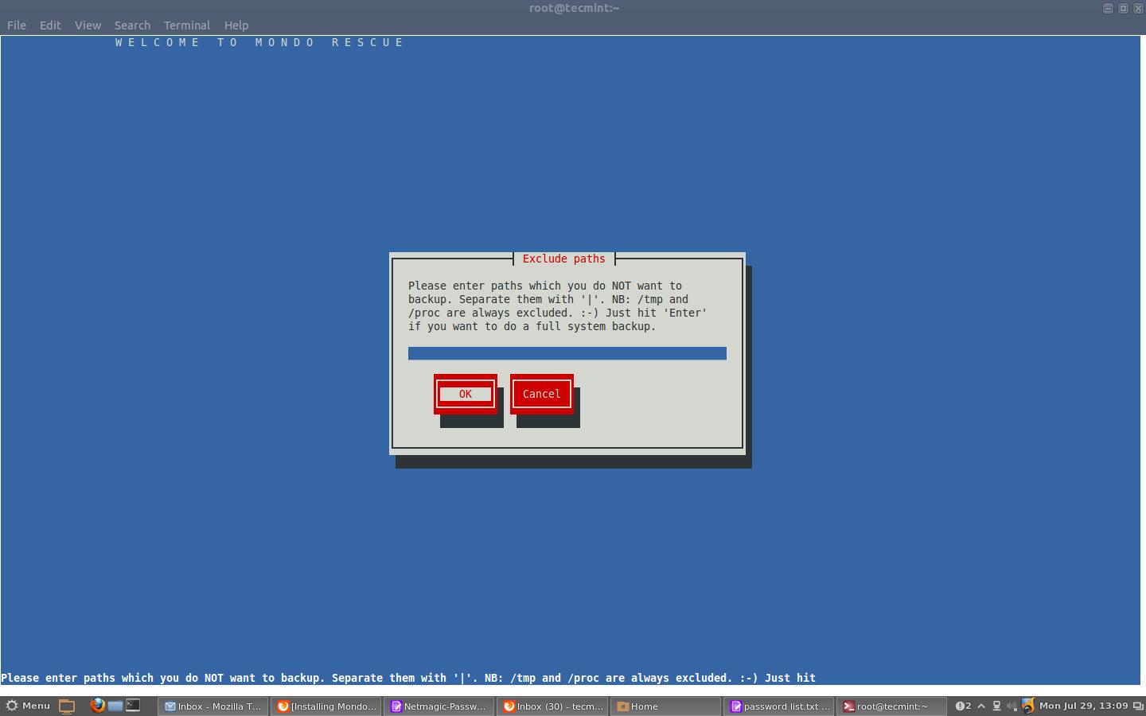Image resolution: width=1146 pixels, height=716 pixels.
Task: Click the exclude paths text input field
Action: pyautogui.click(x=567, y=353)
